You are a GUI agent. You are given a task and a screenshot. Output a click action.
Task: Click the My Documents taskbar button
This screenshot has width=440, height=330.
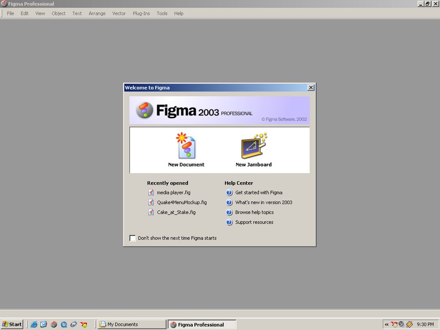tap(132, 324)
